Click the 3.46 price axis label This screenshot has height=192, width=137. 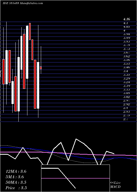pyautogui.click(x=127, y=67)
